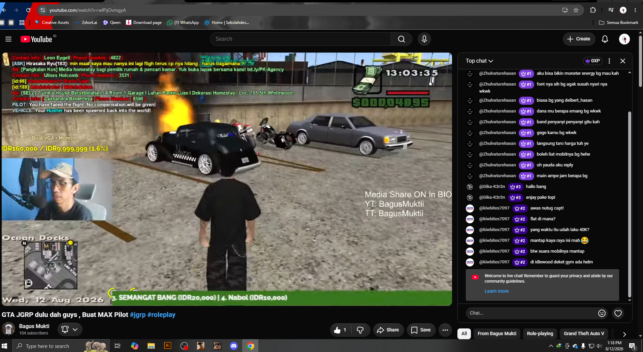The height and width of the screenshot is (352, 643).
Task: Open the emoji picker in chat
Action: coord(602,313)
